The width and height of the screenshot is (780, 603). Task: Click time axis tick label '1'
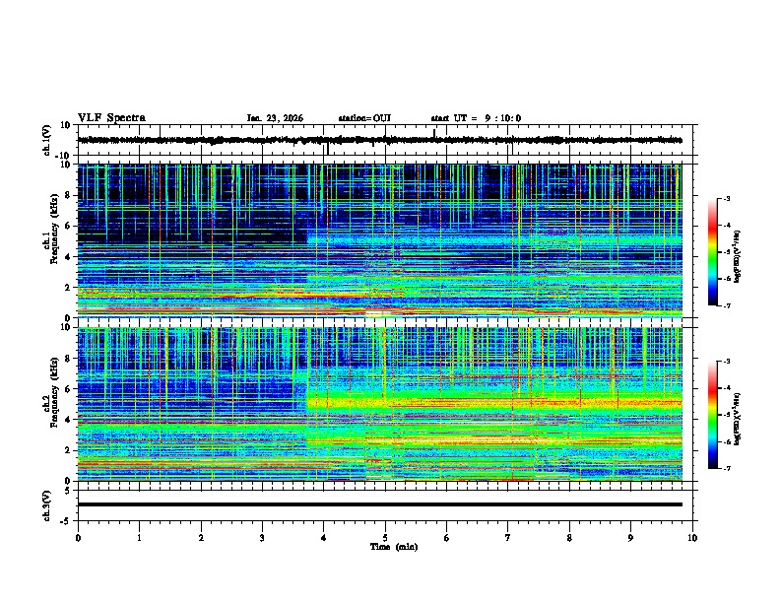tap(139, 538)
